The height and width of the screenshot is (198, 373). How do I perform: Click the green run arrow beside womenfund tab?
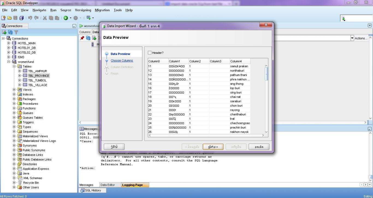(81, 26)
